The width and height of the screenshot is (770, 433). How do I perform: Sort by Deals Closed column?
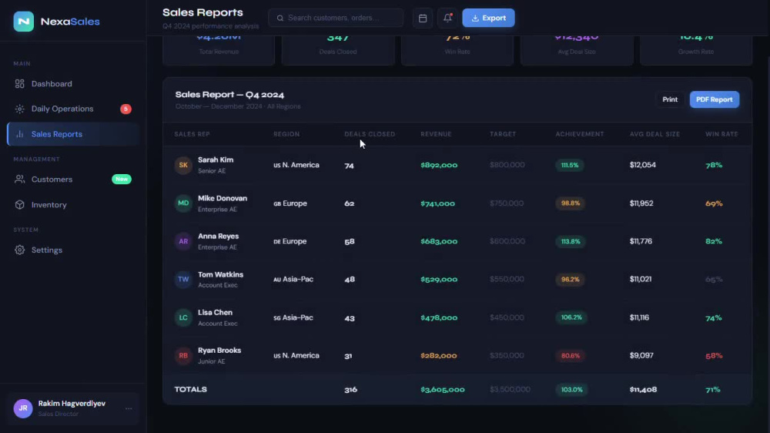click(x=370, y=134)
